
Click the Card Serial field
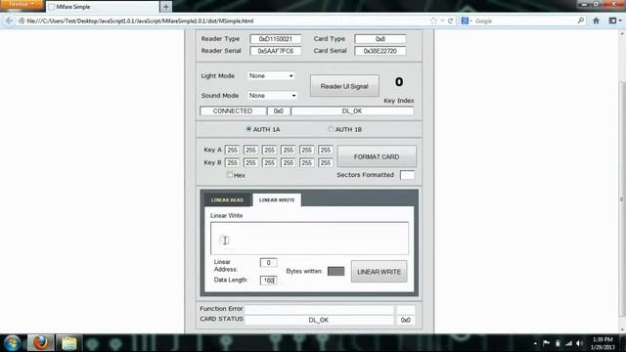click(x=380, y=51)
